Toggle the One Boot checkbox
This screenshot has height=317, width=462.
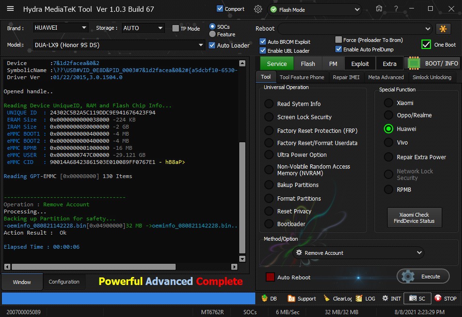click(x=426, y=44)
